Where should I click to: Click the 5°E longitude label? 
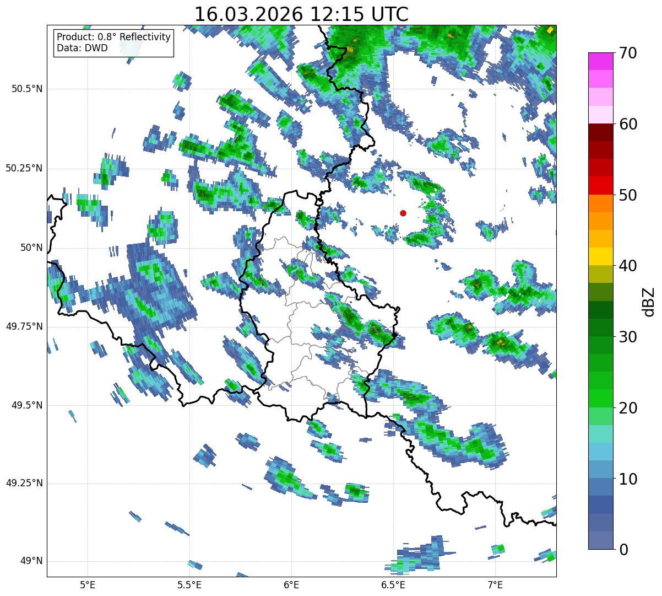pyautogui.click(x=88, y=584)
